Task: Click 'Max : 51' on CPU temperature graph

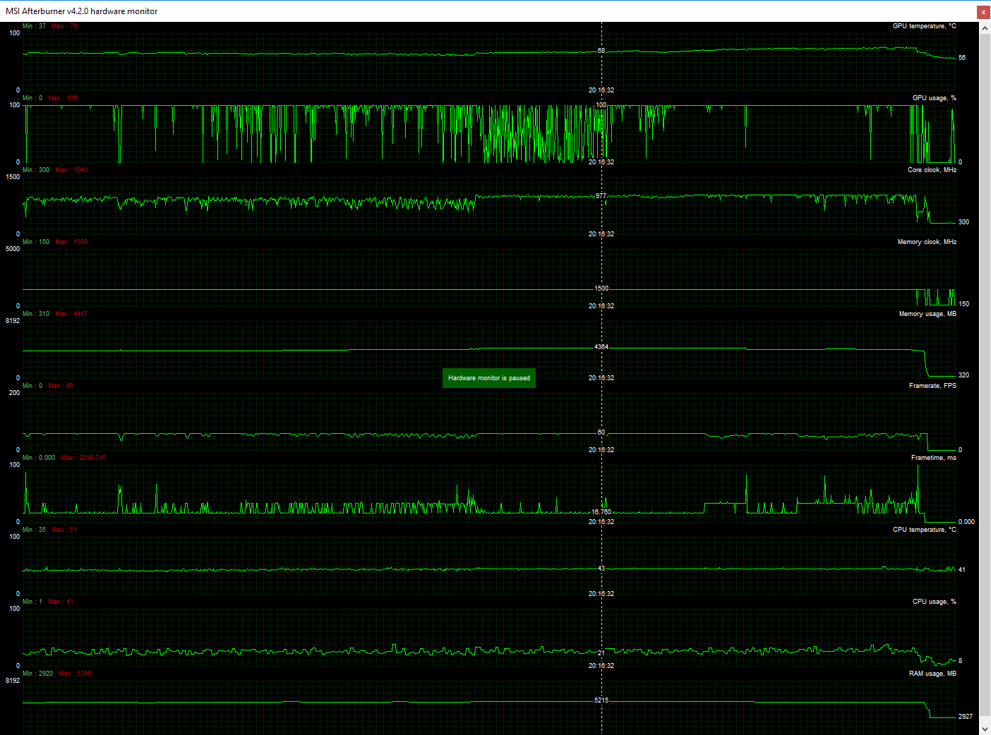Action: (x=64, y=530)
